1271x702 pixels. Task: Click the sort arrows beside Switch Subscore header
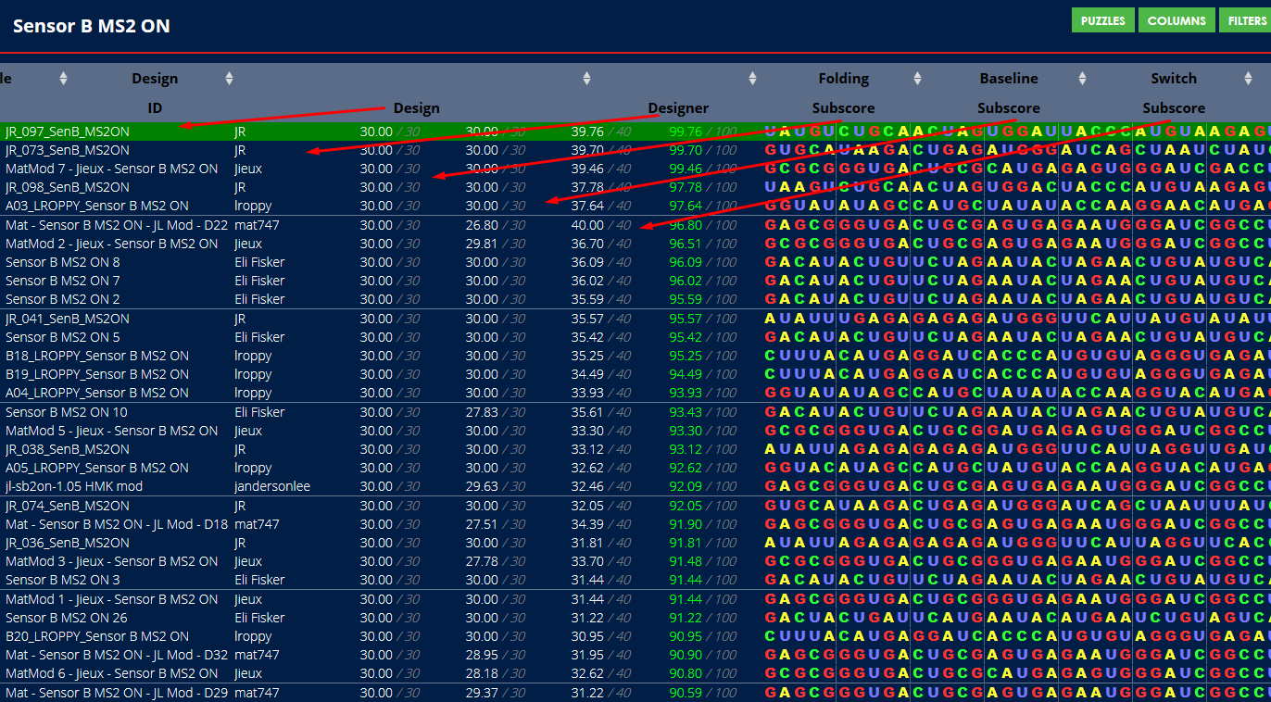[x=1248, y=79]
